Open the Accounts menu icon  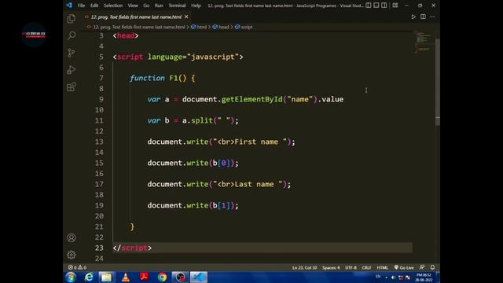click(x=72, y=237)
